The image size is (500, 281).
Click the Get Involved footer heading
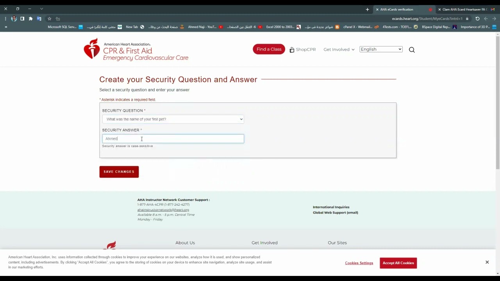(264, 243)
